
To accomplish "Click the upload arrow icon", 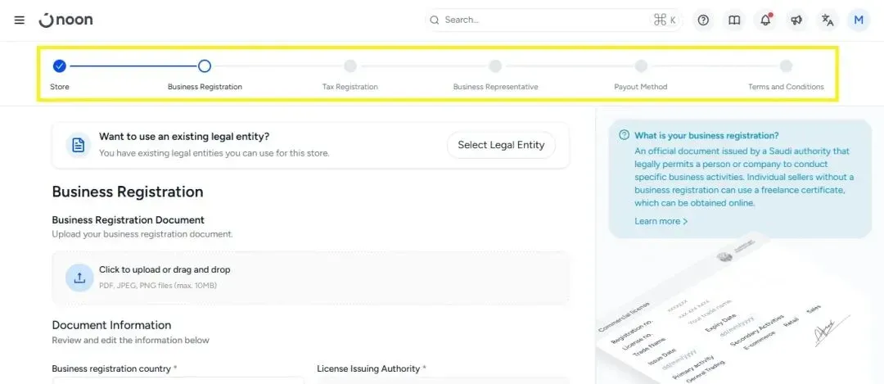I will 79,278.
